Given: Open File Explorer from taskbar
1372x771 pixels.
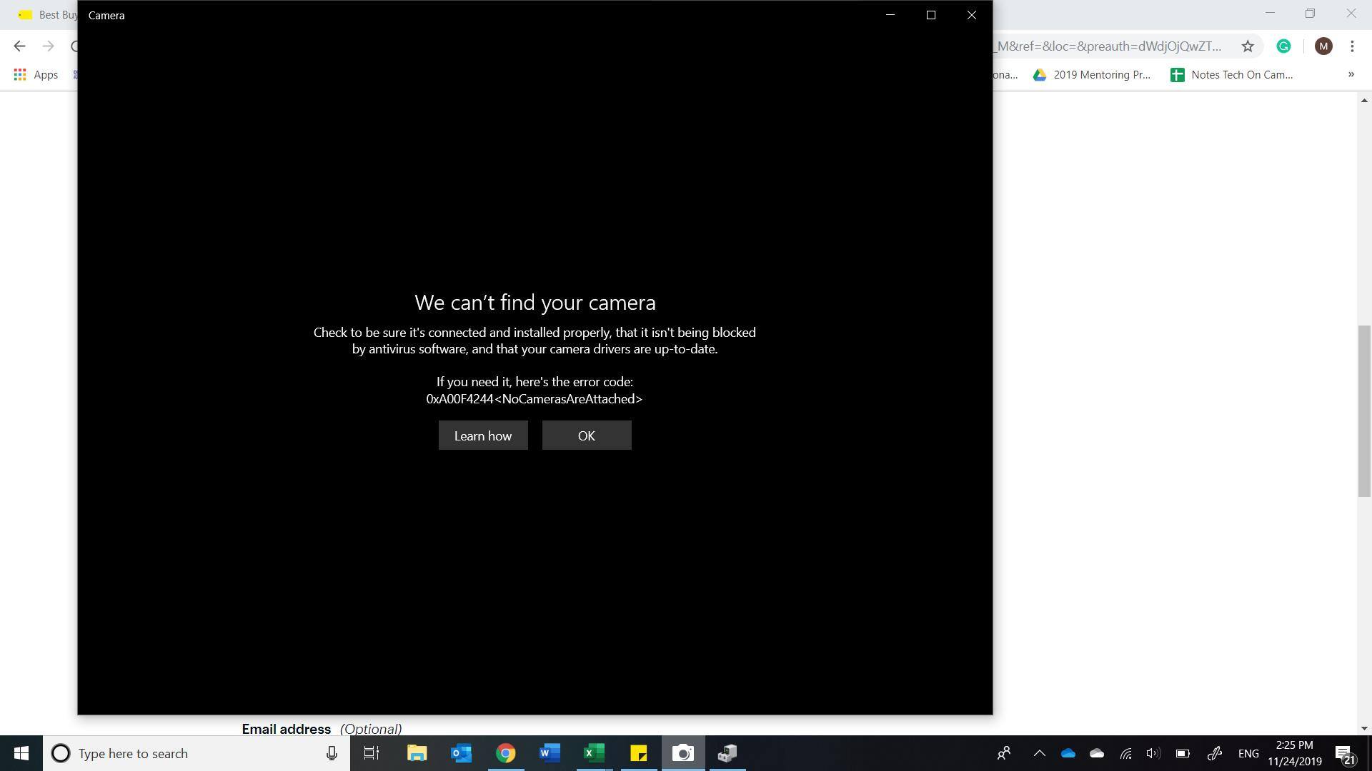Looking at the screenshot, I should (417, 753).
